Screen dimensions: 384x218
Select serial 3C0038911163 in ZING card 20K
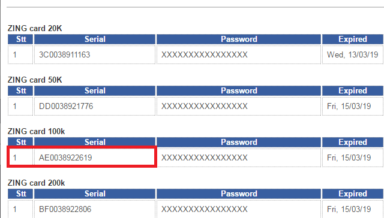click(x=64, y=54)
